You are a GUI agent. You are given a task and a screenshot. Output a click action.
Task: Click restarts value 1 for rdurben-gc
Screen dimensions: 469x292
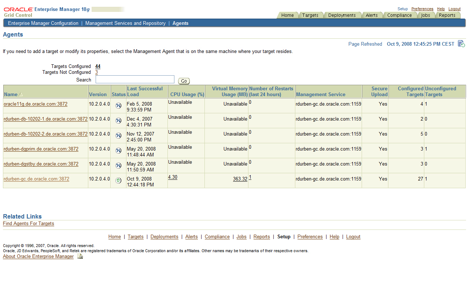coord(250,177)
